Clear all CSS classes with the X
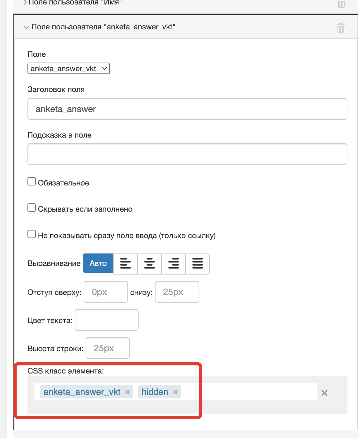The height and width of the screenshot is (438, 364). click(324, 393)
